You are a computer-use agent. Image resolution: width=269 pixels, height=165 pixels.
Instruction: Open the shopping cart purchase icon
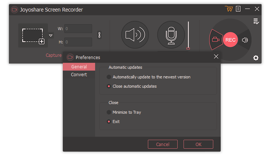click(229, 9)
